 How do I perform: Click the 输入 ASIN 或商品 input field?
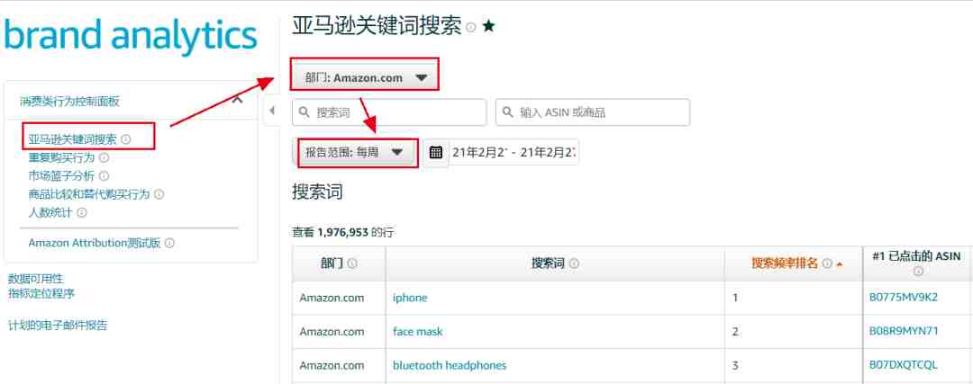[593, 112]
